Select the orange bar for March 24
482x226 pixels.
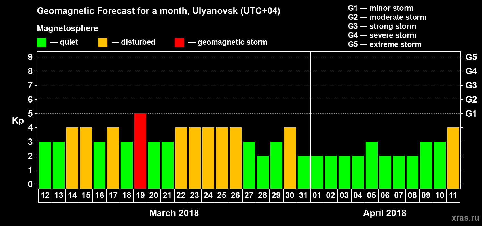[x=208, y=158]
